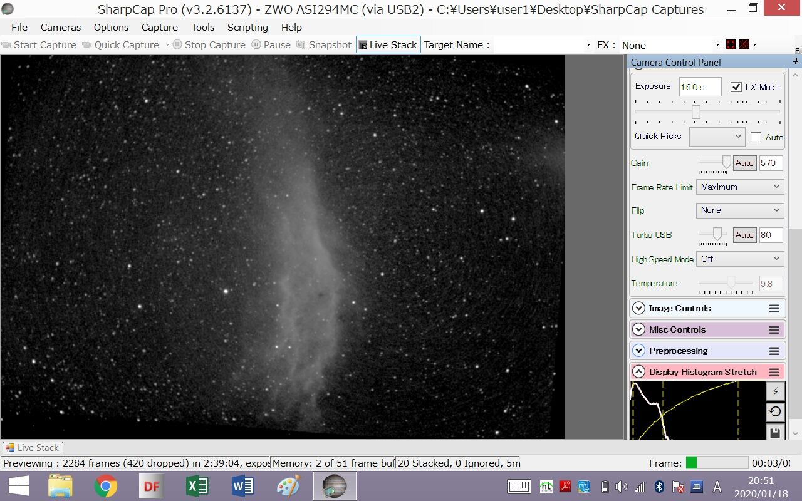Open the Display Histogram Stretch hamburger menu
Viewport: 802px width, 501px height.
[774, 373]
